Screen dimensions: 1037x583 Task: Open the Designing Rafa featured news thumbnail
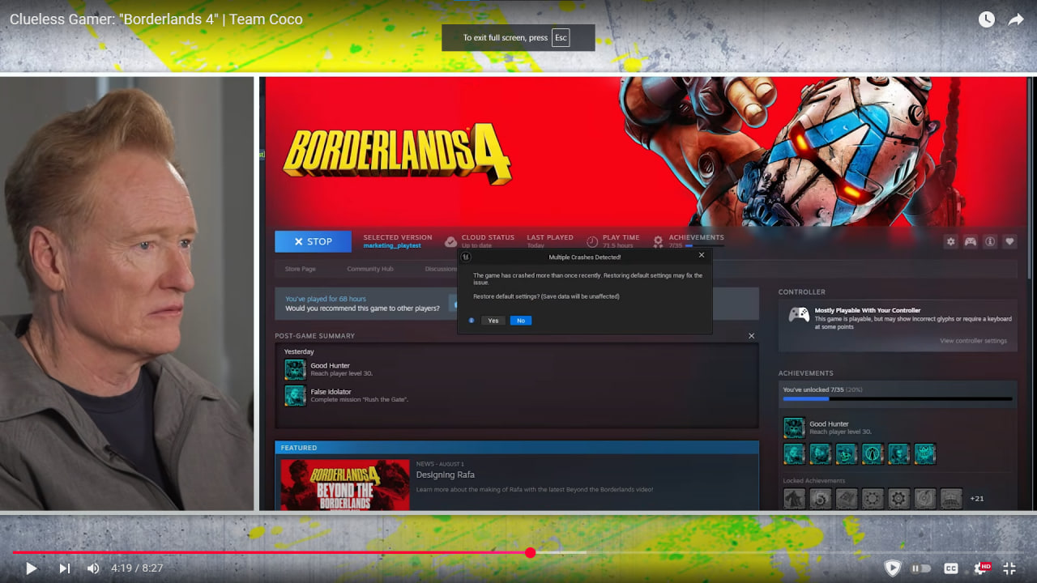(x=345, y=485)
